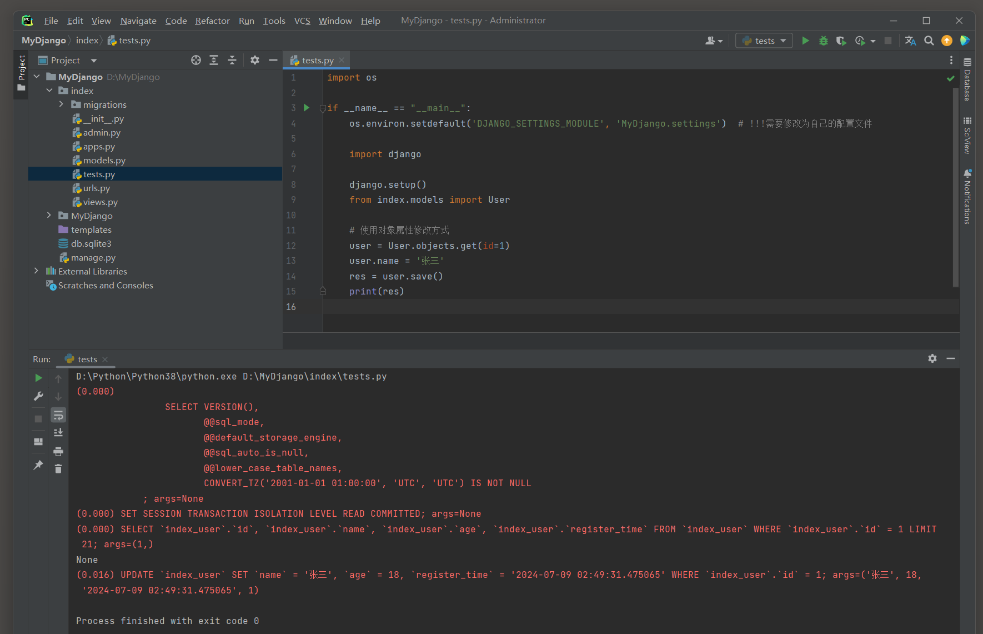This screenshot has height=634, width=983.
Task: Open the user account icon dropdown
Action: point(714,41)
